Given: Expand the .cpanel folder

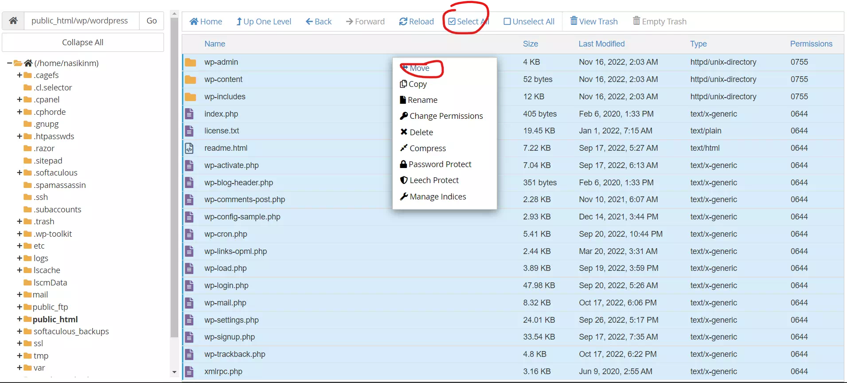Looking at the screenshot, I should tap(20, 99).
